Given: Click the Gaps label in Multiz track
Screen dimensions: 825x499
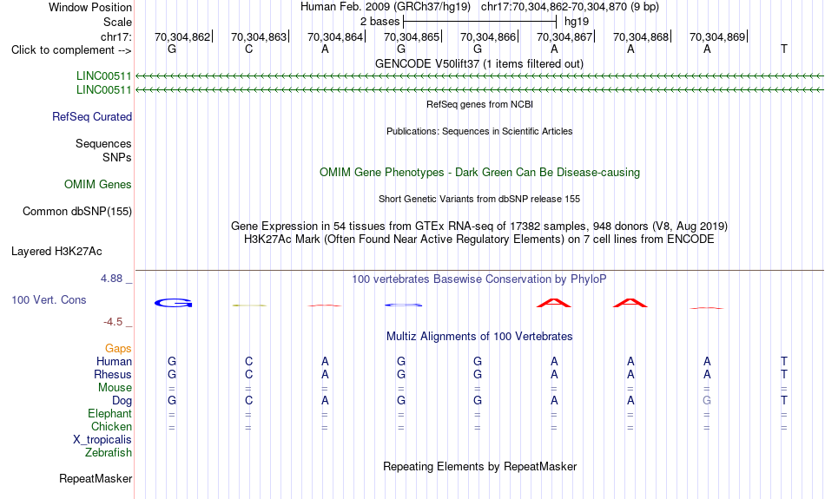Looking at the screenshot, I should (118, 348).
